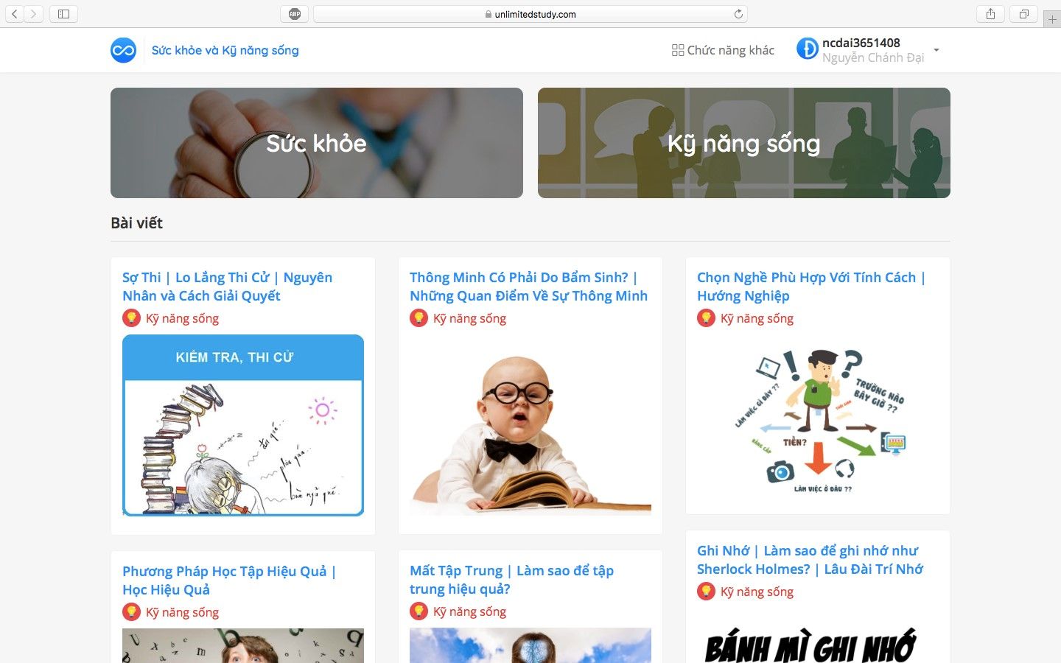
Task: Click the user avatar icon beside ncdai3651408
Action: 808,49
